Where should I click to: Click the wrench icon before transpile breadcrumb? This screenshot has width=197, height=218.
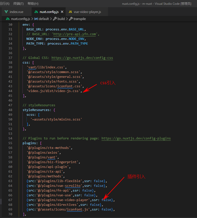71,19
